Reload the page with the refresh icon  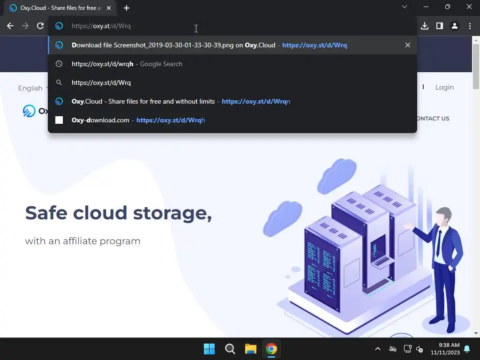pyautogui.click(x=40, y=26)
